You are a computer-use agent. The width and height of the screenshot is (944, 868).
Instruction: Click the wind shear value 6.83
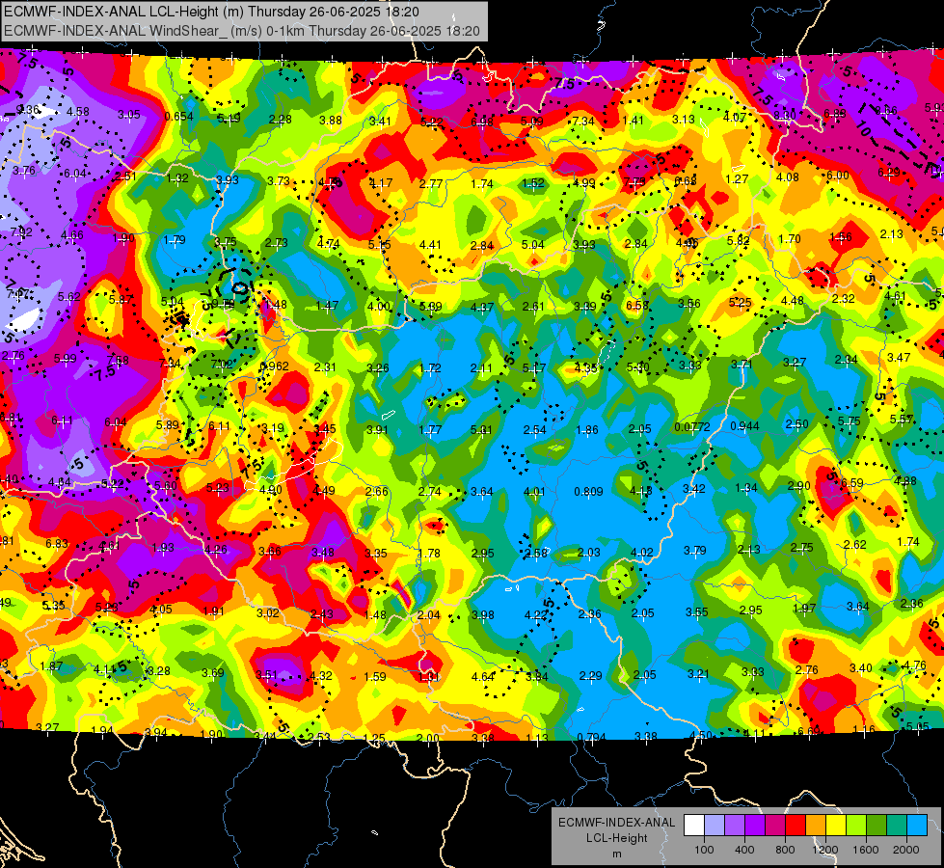(57, 543)
